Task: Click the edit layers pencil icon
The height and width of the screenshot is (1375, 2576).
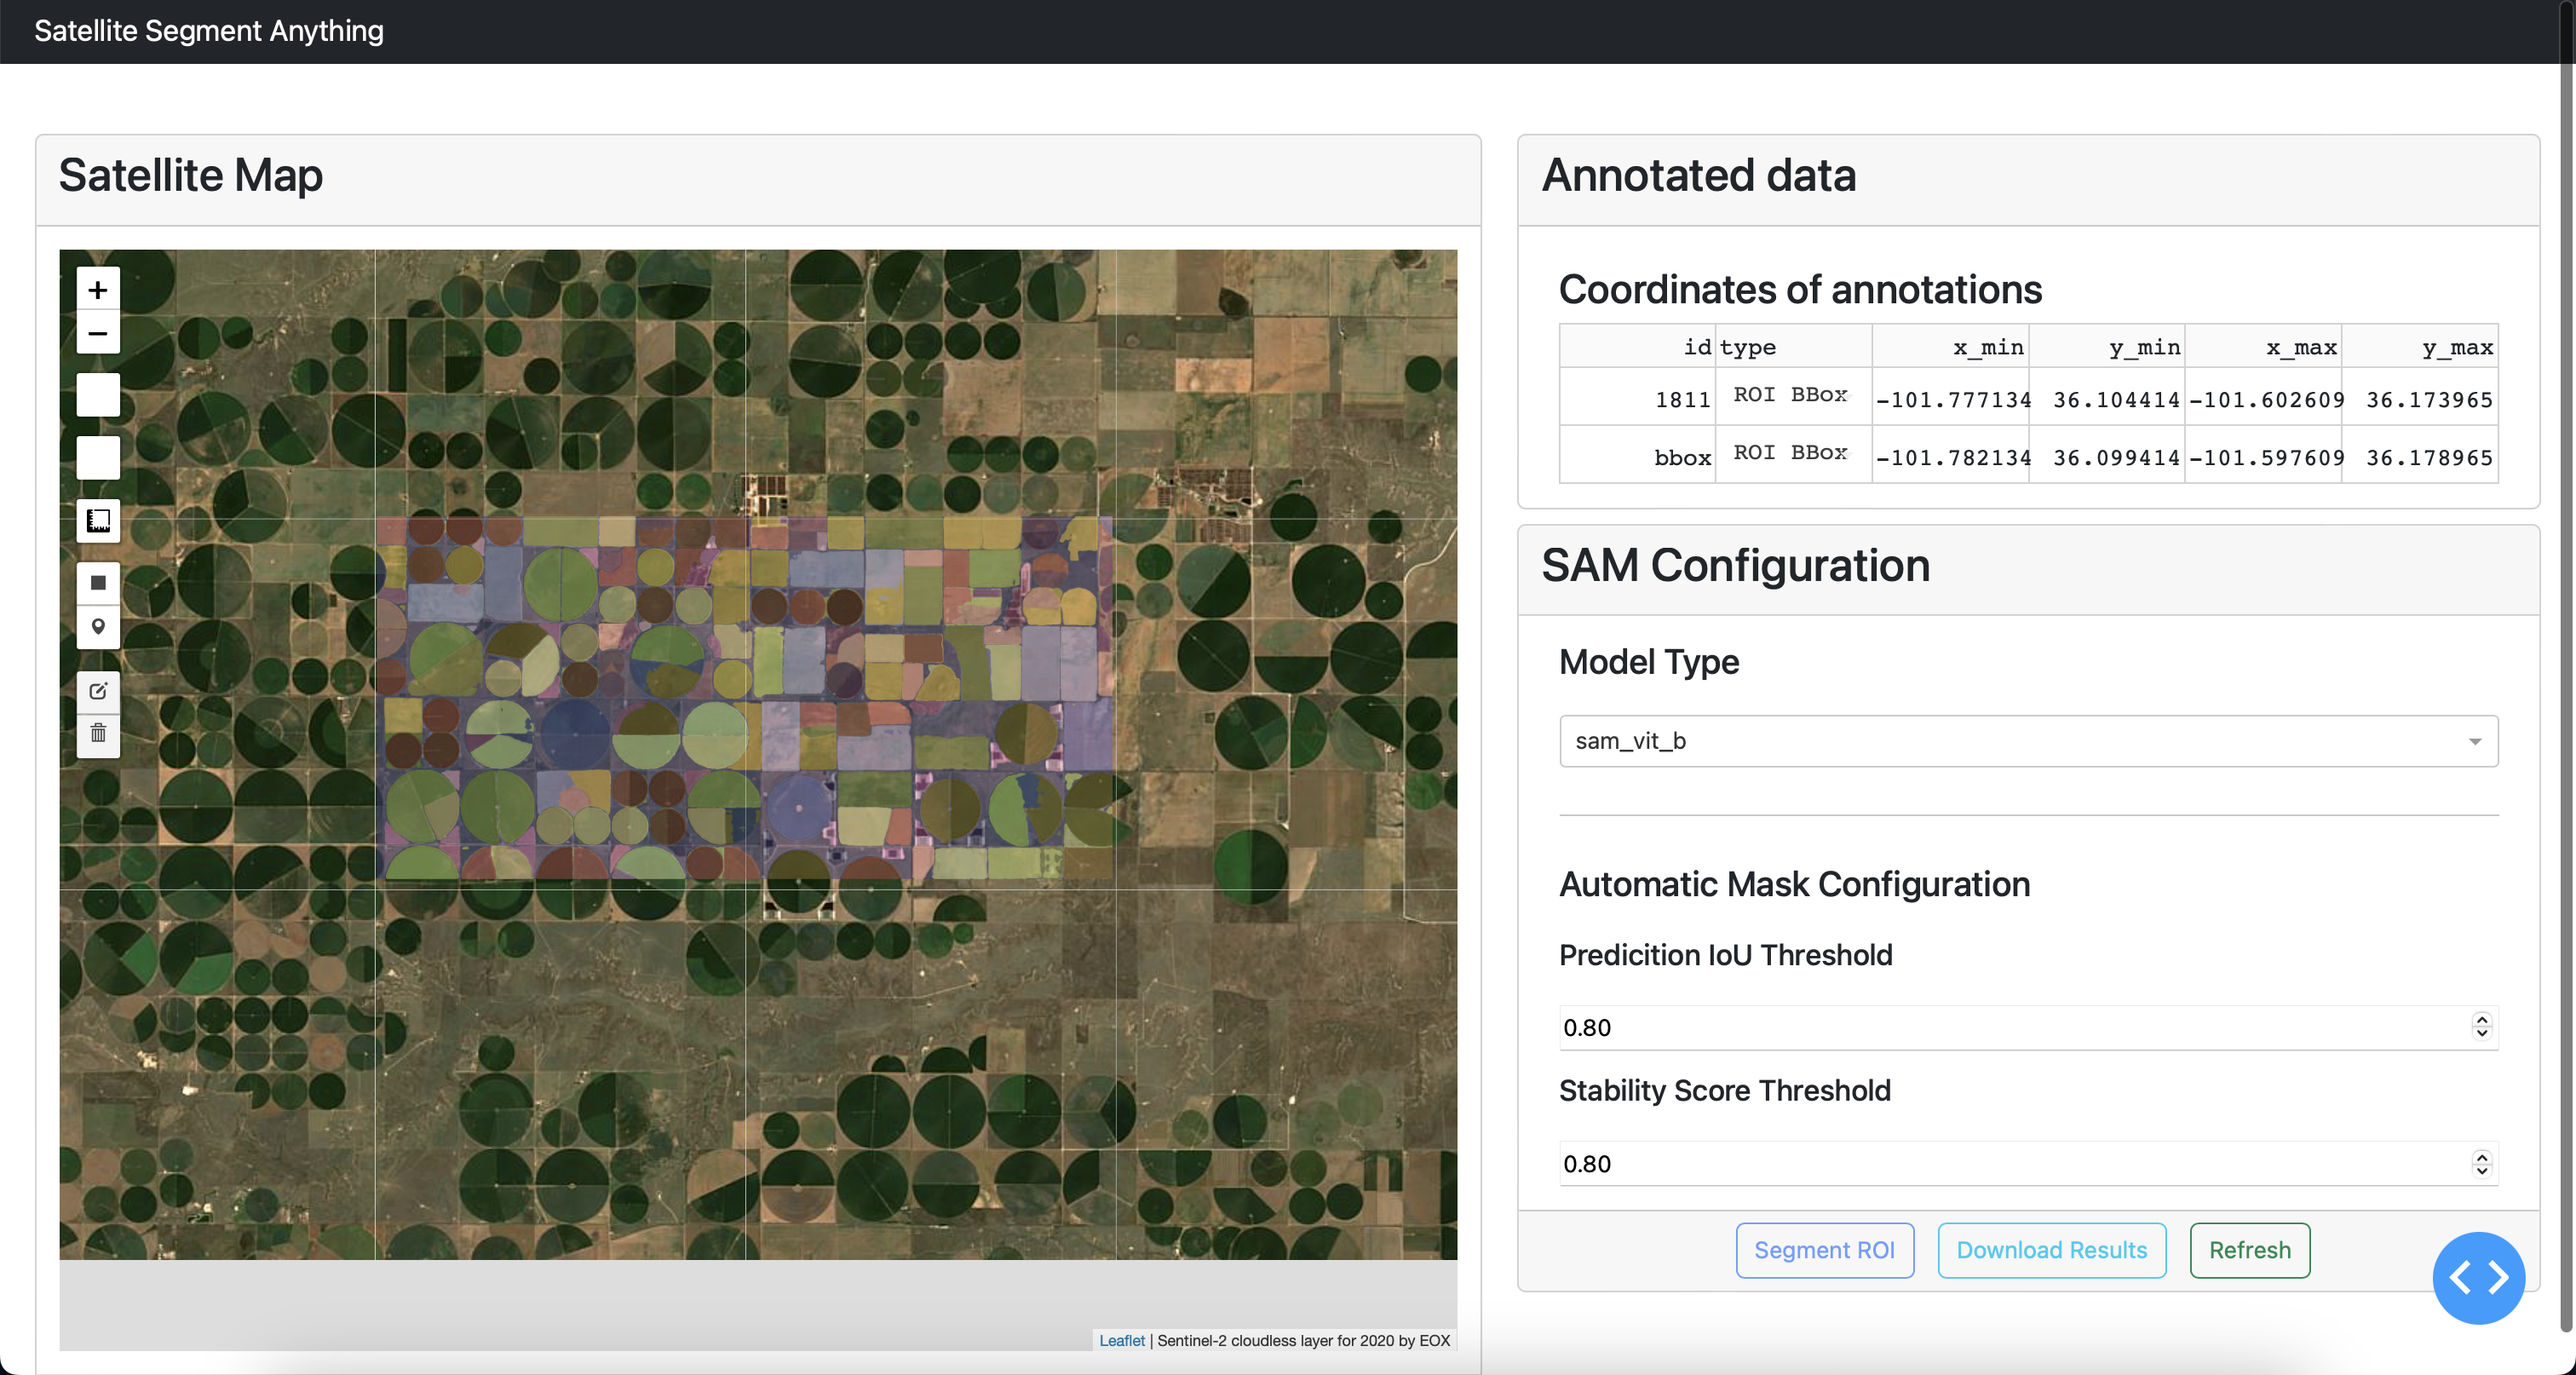Action: coord(98,691)
